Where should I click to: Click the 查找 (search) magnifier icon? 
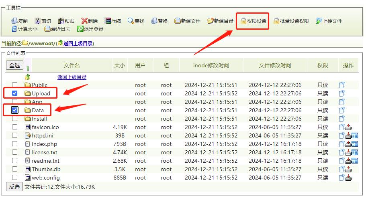point(131,21)
